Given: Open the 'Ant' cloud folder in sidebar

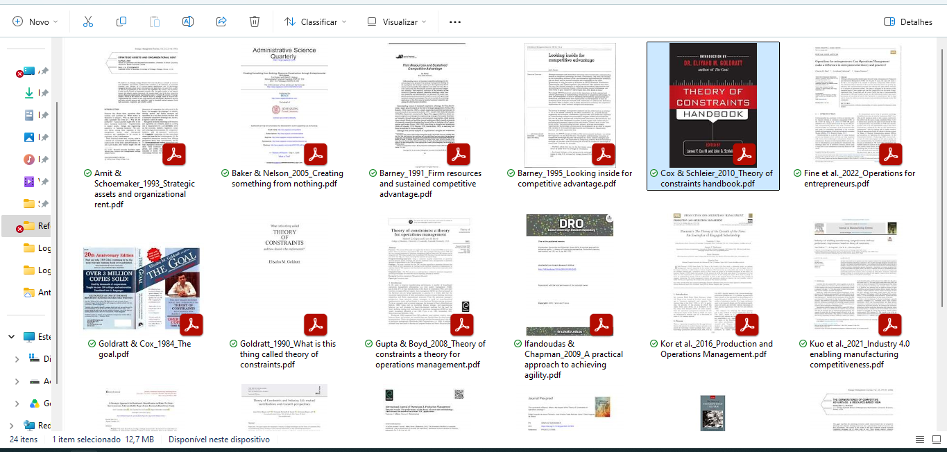Looking at the screenshot, I should pyautogui.click(x=36, y=292).
